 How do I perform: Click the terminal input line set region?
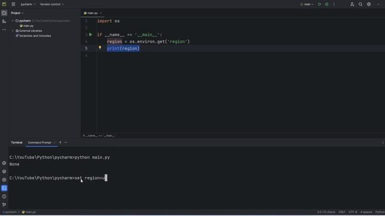58,178
